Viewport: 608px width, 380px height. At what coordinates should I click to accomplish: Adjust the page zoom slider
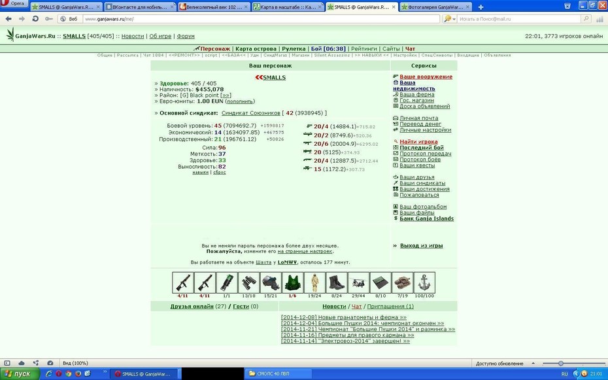coord(561,364)
